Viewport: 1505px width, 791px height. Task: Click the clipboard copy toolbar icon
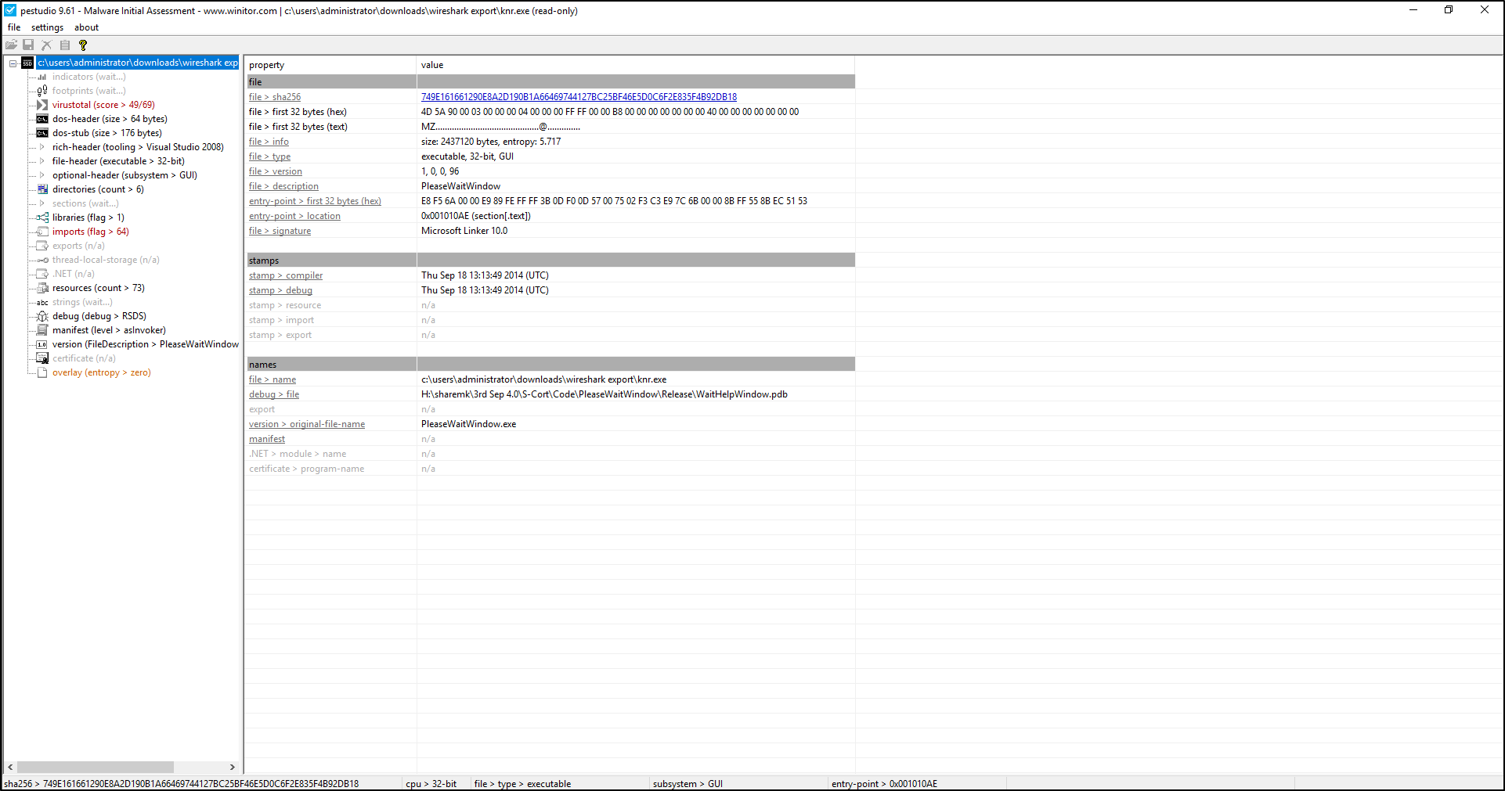click(x=65, y=45)
